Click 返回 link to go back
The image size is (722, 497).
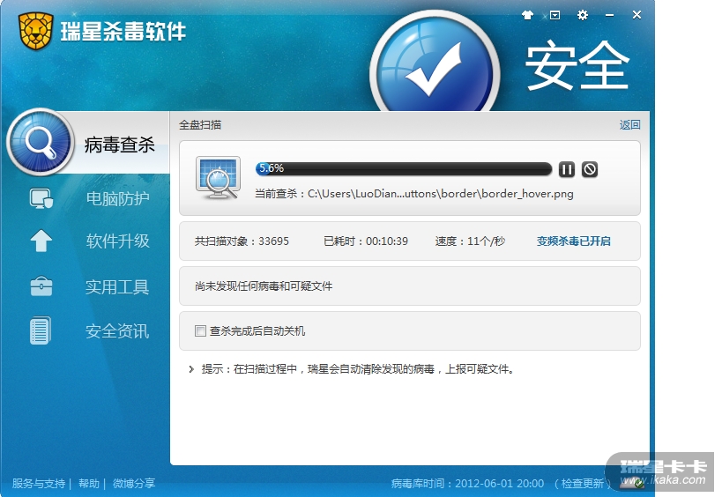(x=629, y=125)
